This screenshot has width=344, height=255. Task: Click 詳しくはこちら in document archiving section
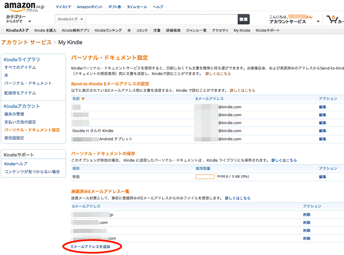click(284, 160)
